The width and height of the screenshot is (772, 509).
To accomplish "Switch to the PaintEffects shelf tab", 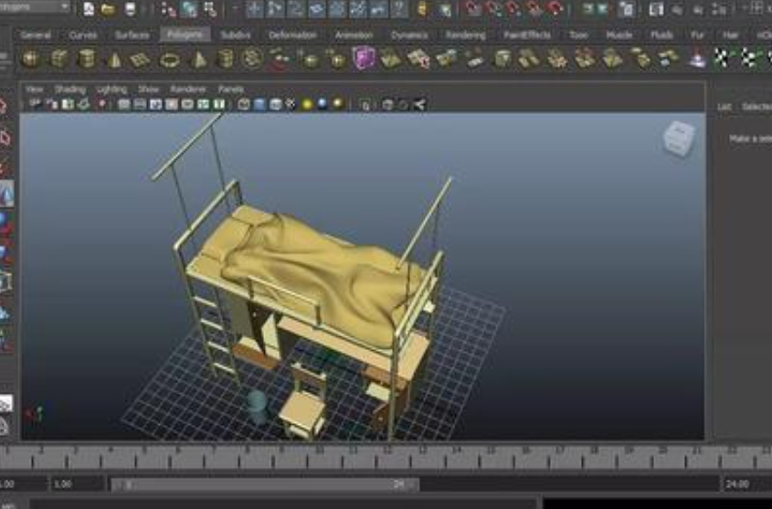I will point(527,35).
